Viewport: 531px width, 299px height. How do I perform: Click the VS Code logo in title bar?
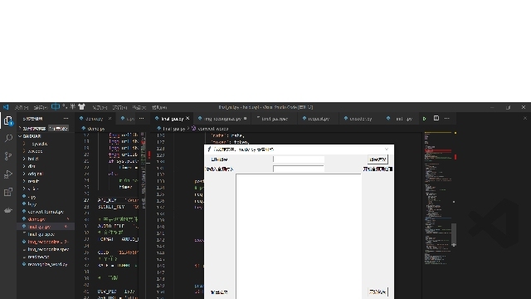click(6, 107)
